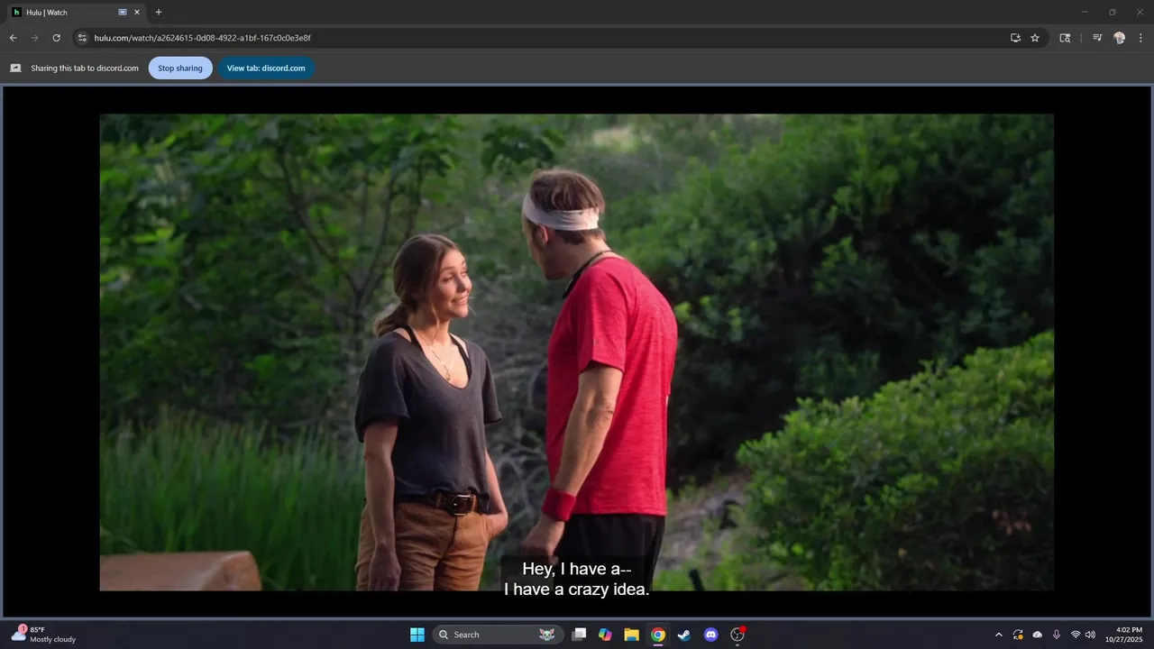Image resolution: width=1154 pixels, height=649 pixels.
Task: Click the Hulu video player frame
Action: click(576, 352)
